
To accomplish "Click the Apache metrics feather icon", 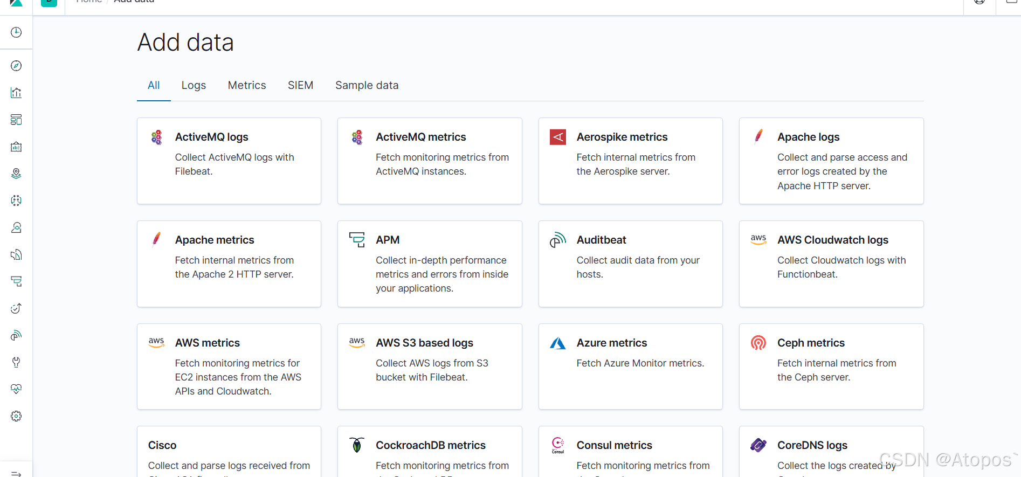I will coord(156,239).
